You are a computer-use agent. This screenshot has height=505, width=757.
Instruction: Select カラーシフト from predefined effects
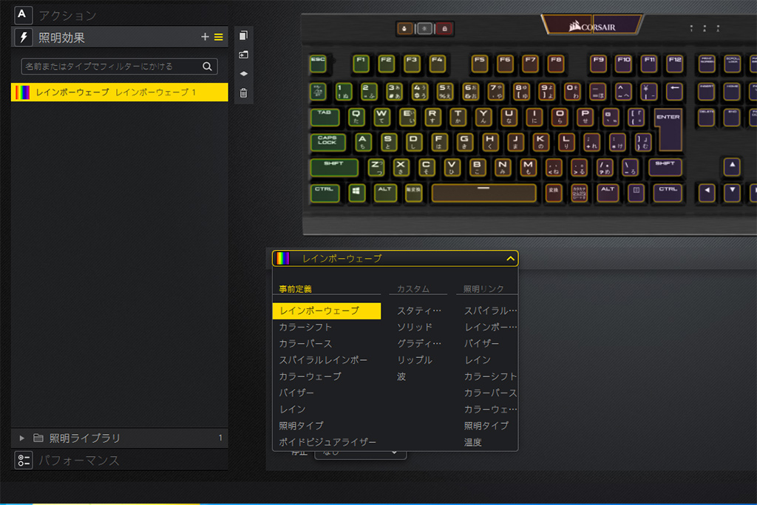click(x=305, y=327)
